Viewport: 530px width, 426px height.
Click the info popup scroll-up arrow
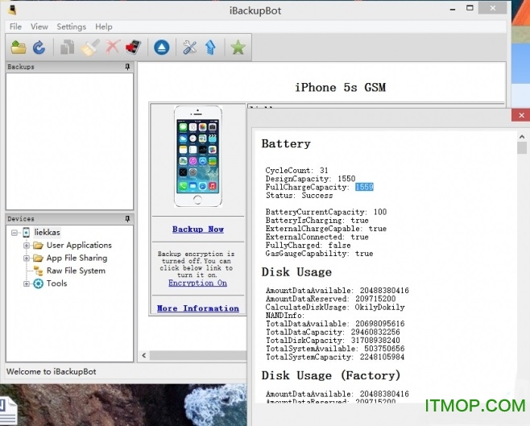pos(522,137)
